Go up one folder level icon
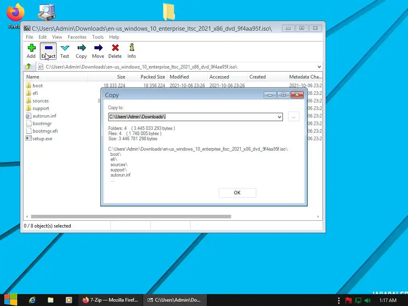 28,67
